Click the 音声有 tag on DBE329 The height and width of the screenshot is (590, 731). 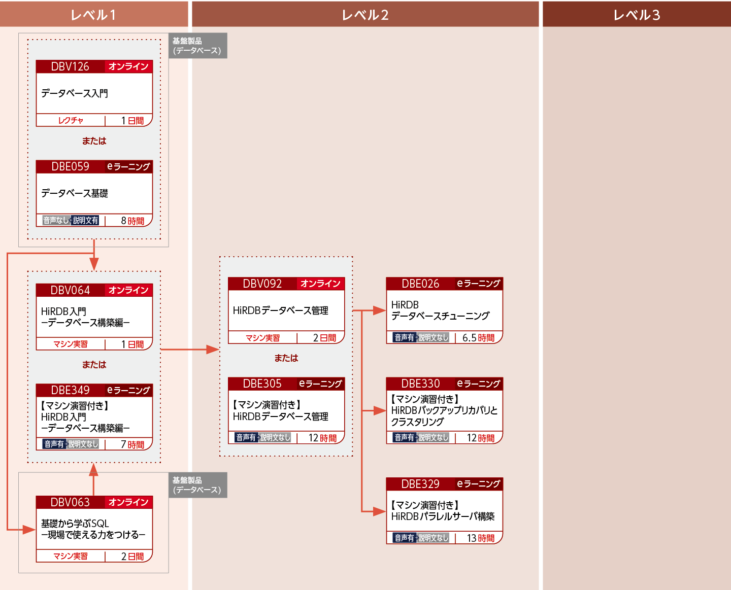pyautogui.click(x=405, y=538)
